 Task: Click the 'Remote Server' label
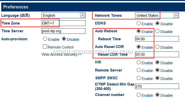[x=109, y=70]
